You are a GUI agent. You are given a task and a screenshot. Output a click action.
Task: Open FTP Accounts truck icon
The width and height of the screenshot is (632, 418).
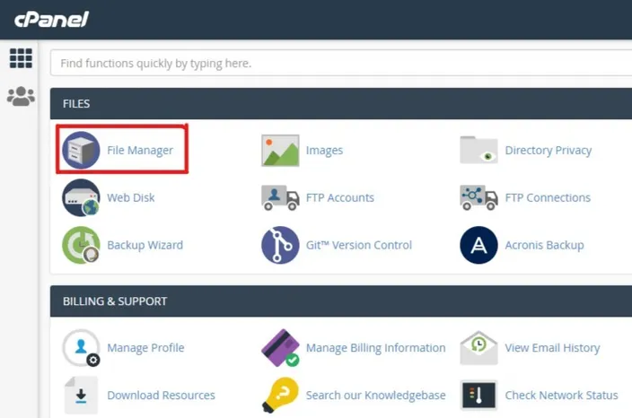(x=280, y=197)
